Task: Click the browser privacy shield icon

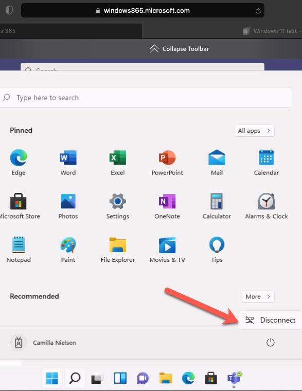Action: point(9,10)
